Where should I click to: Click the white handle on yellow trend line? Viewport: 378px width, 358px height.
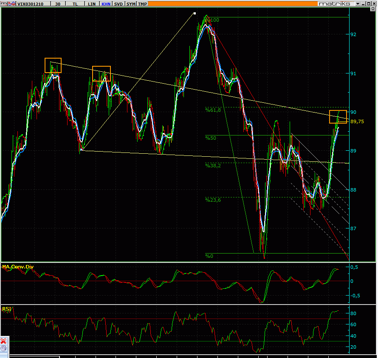point(195,14)
